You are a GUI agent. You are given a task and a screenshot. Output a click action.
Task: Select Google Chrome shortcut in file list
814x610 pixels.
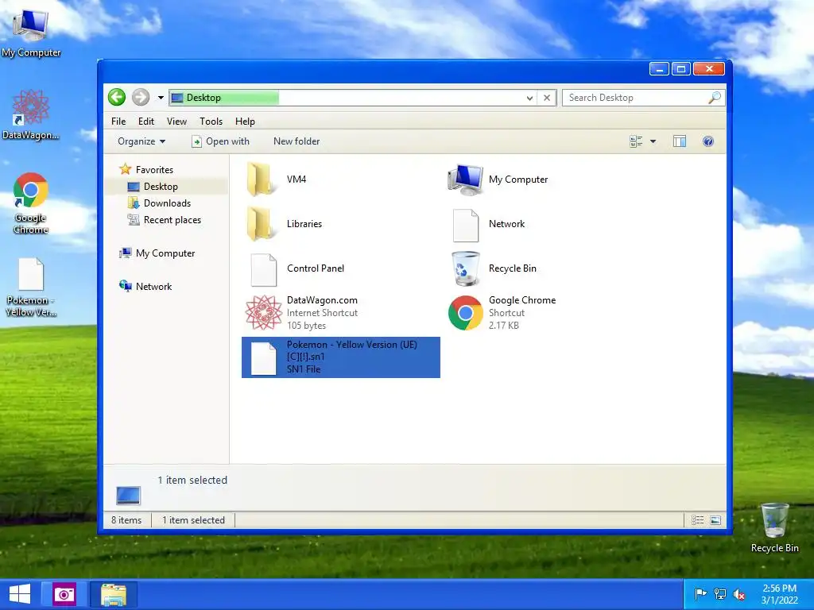tap(502, 313)
